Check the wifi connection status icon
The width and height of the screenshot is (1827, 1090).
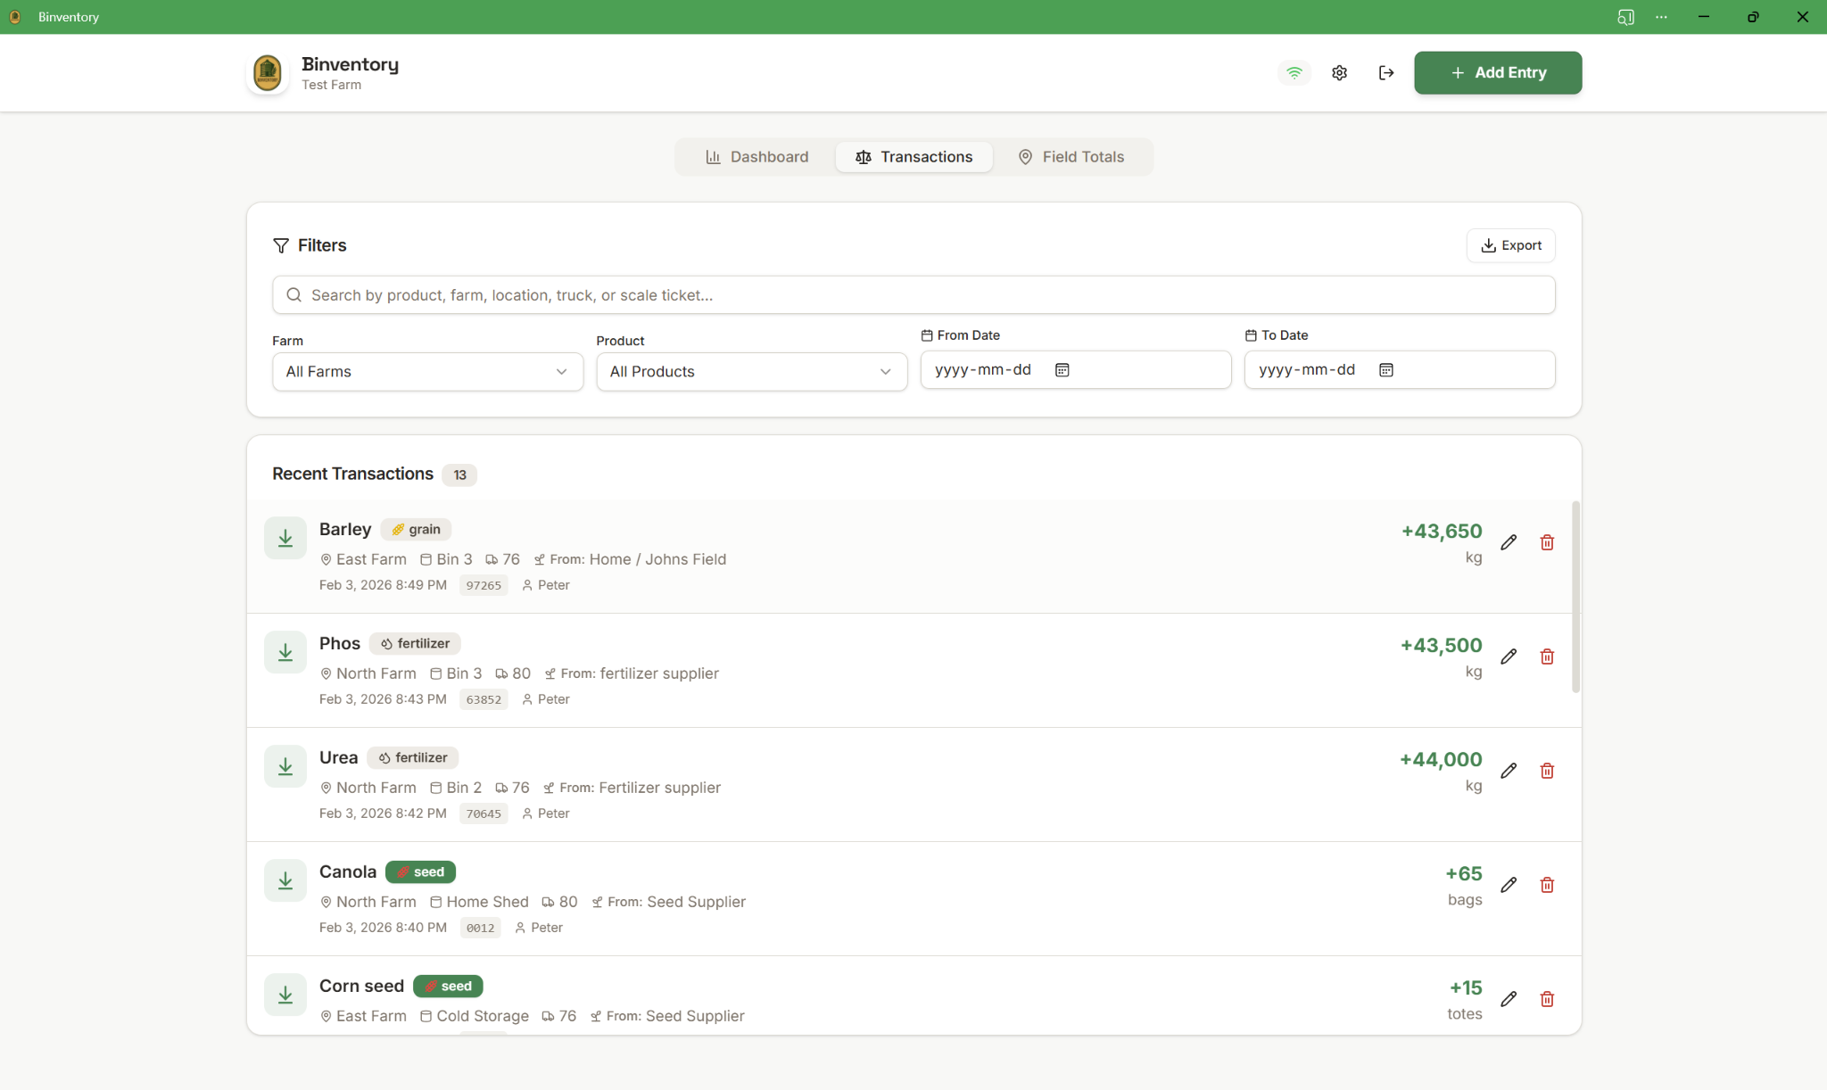[1293, 72]
